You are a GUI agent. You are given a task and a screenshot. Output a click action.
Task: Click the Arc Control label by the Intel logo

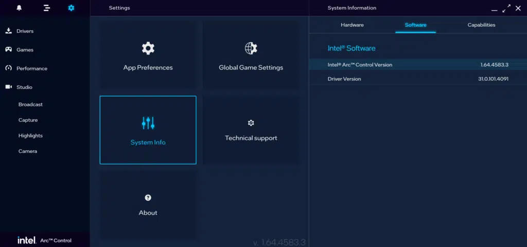pyautogui.click(x=56, y=240)
